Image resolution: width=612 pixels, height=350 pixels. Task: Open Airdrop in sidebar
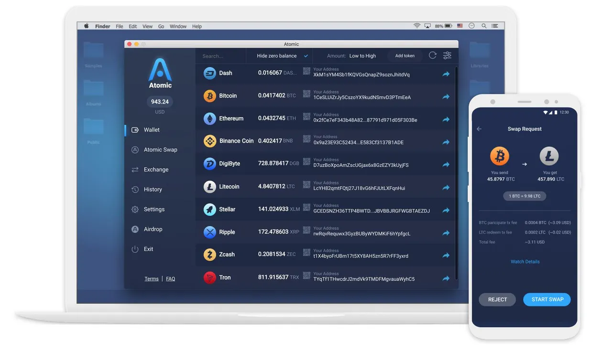(x=147, y=229)
